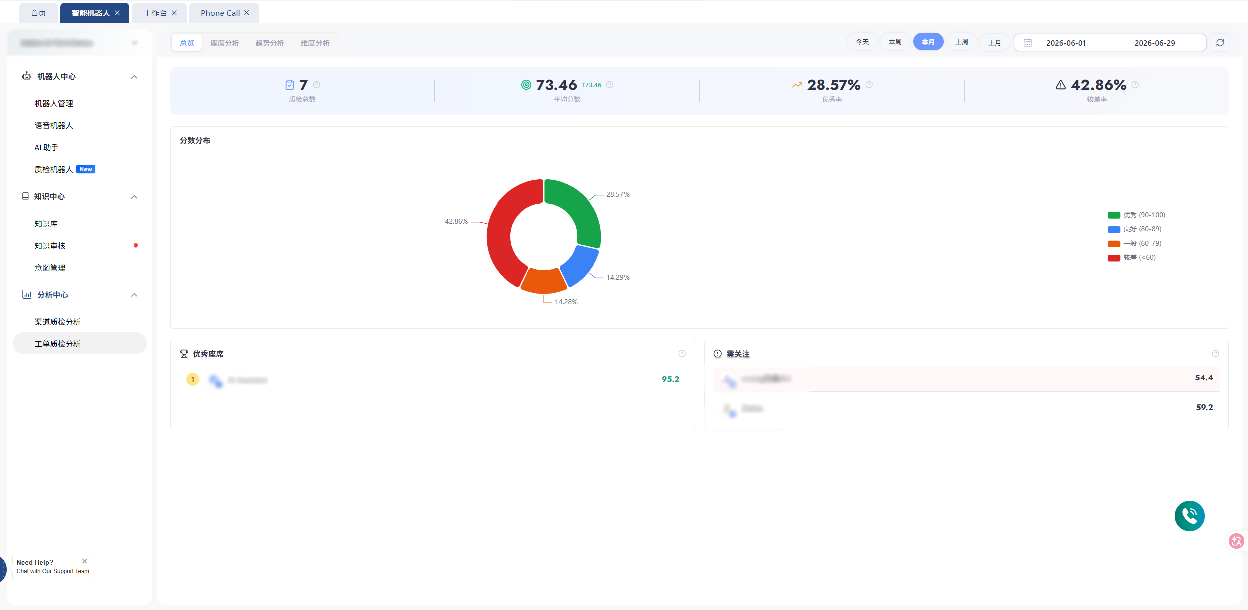Select the 趋势分析 sub-tab

point(270,43)
